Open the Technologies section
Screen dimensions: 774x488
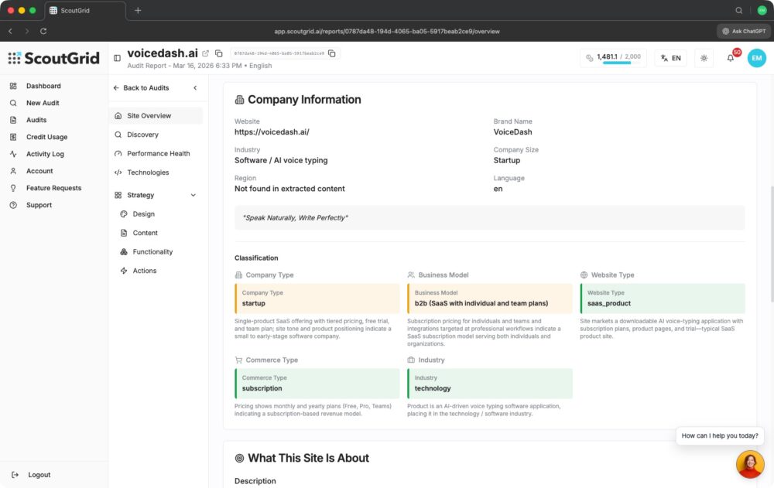pos(148,172)
